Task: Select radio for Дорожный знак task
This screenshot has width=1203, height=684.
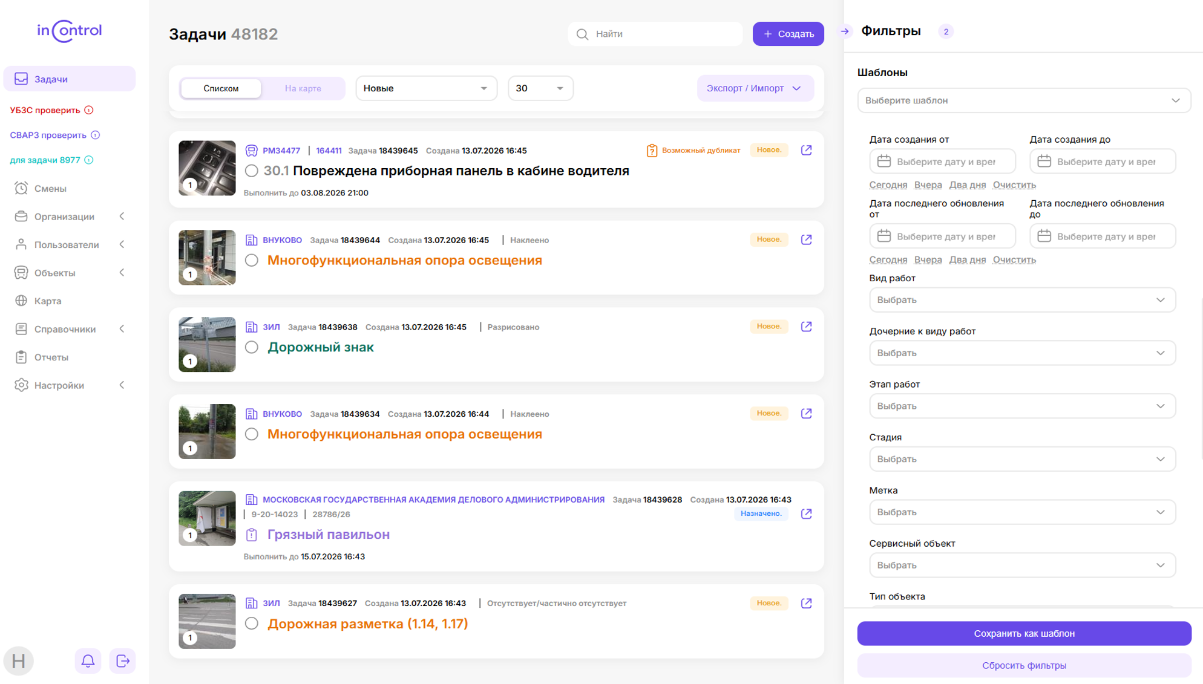Action: (x=252, y=347)
